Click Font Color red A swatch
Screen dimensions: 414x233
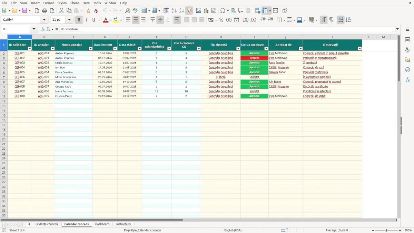pyautogui.click(x=106, y=20)
